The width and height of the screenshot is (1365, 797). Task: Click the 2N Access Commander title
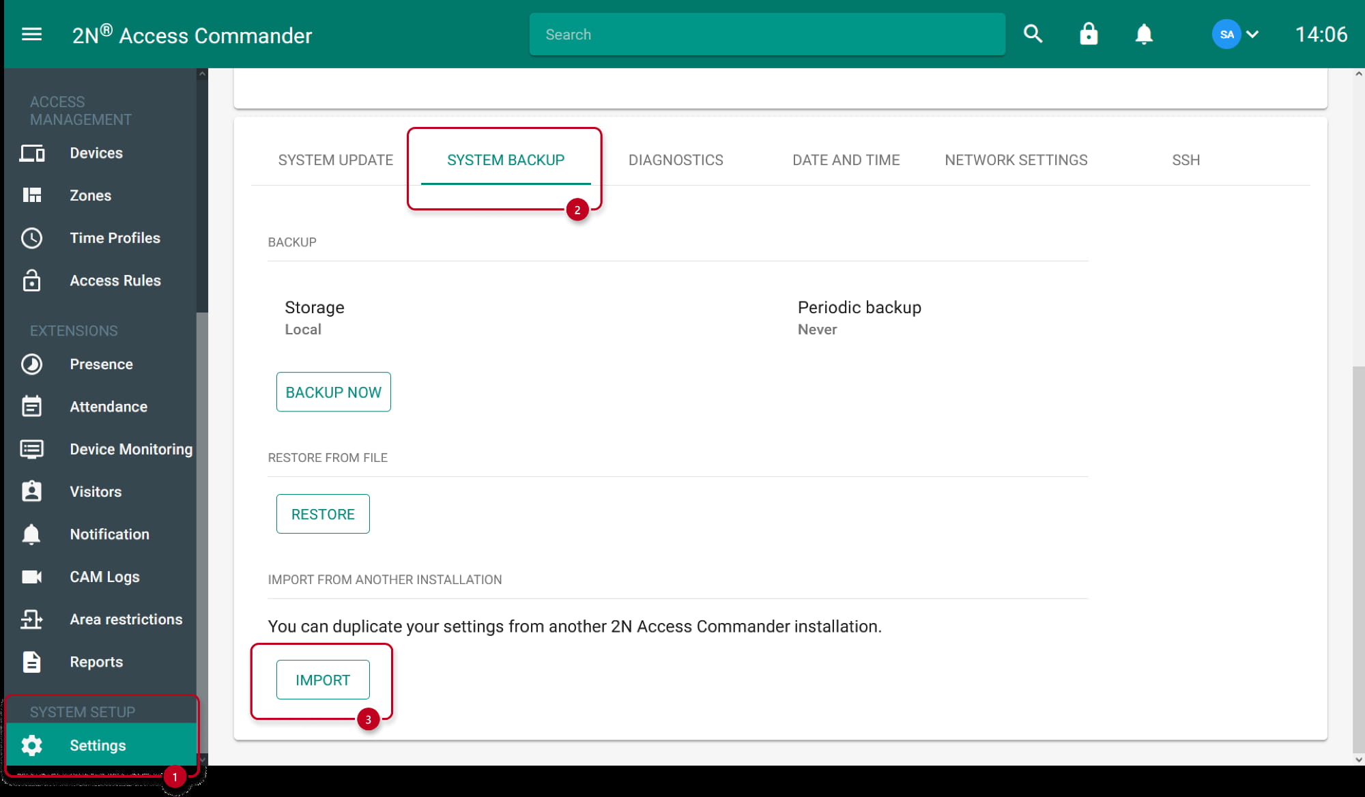[x=192, y=35]
